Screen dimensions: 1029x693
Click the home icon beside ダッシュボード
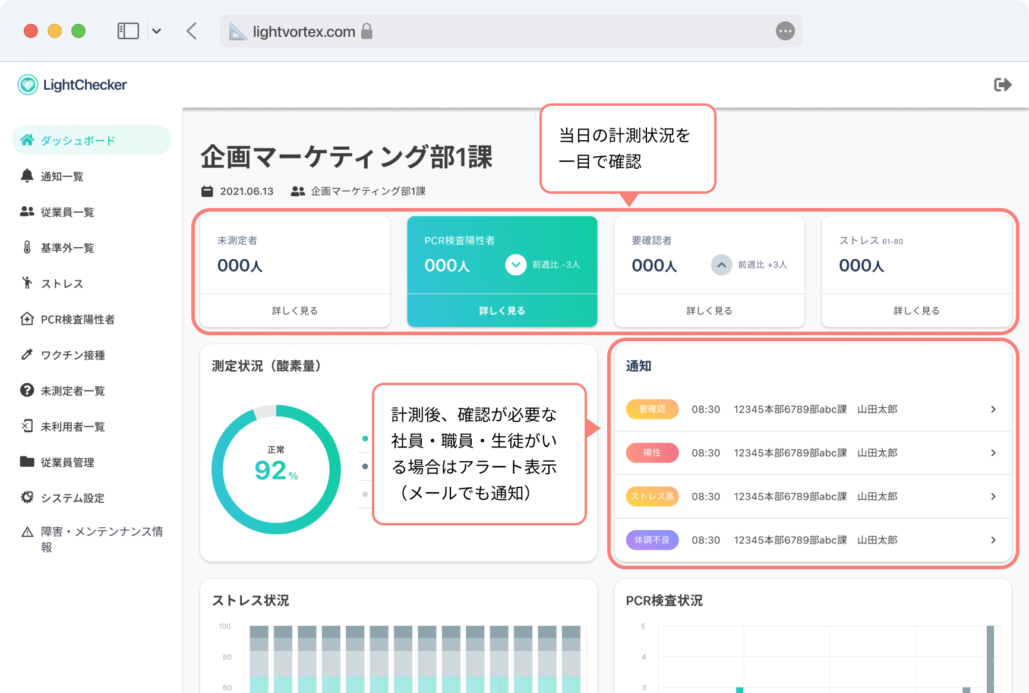click(27, 140)
